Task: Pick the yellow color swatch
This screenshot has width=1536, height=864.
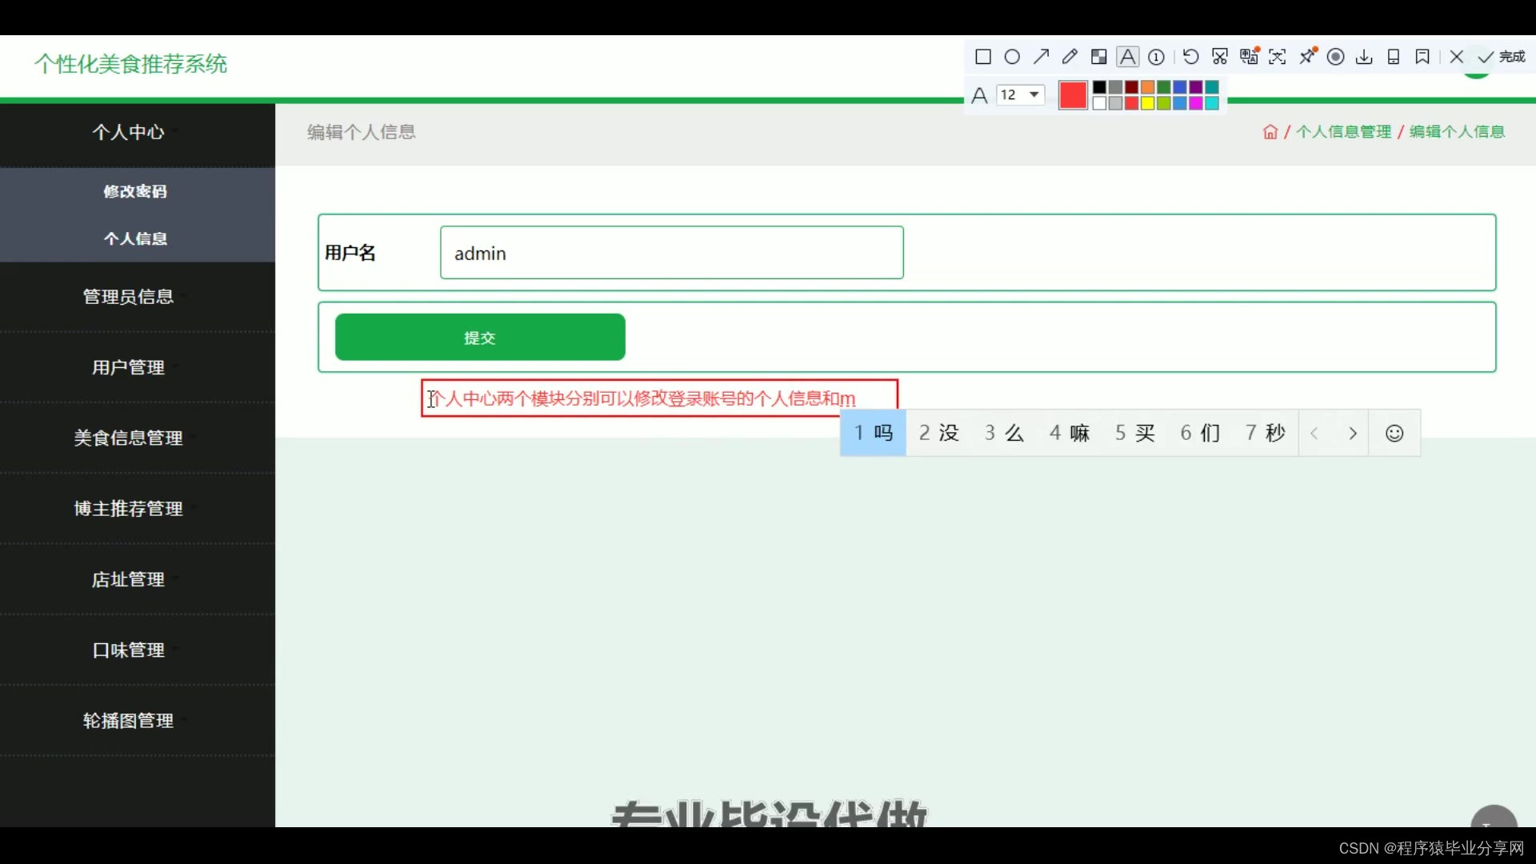Action: click(x=1147, y=103)
